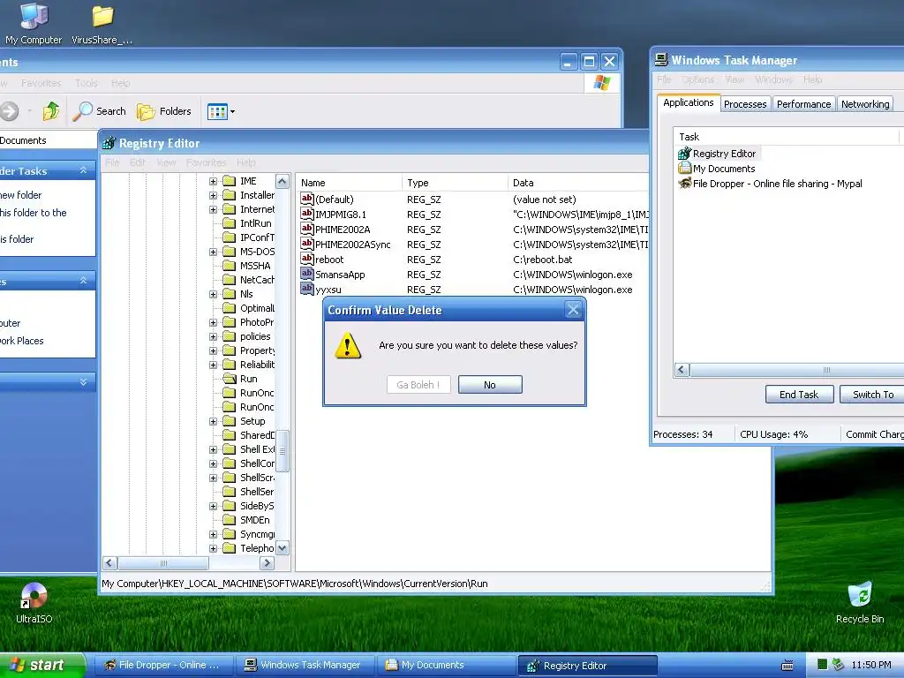
Task: Open the My Computer desktop icon
Action: tap(34, 24)
